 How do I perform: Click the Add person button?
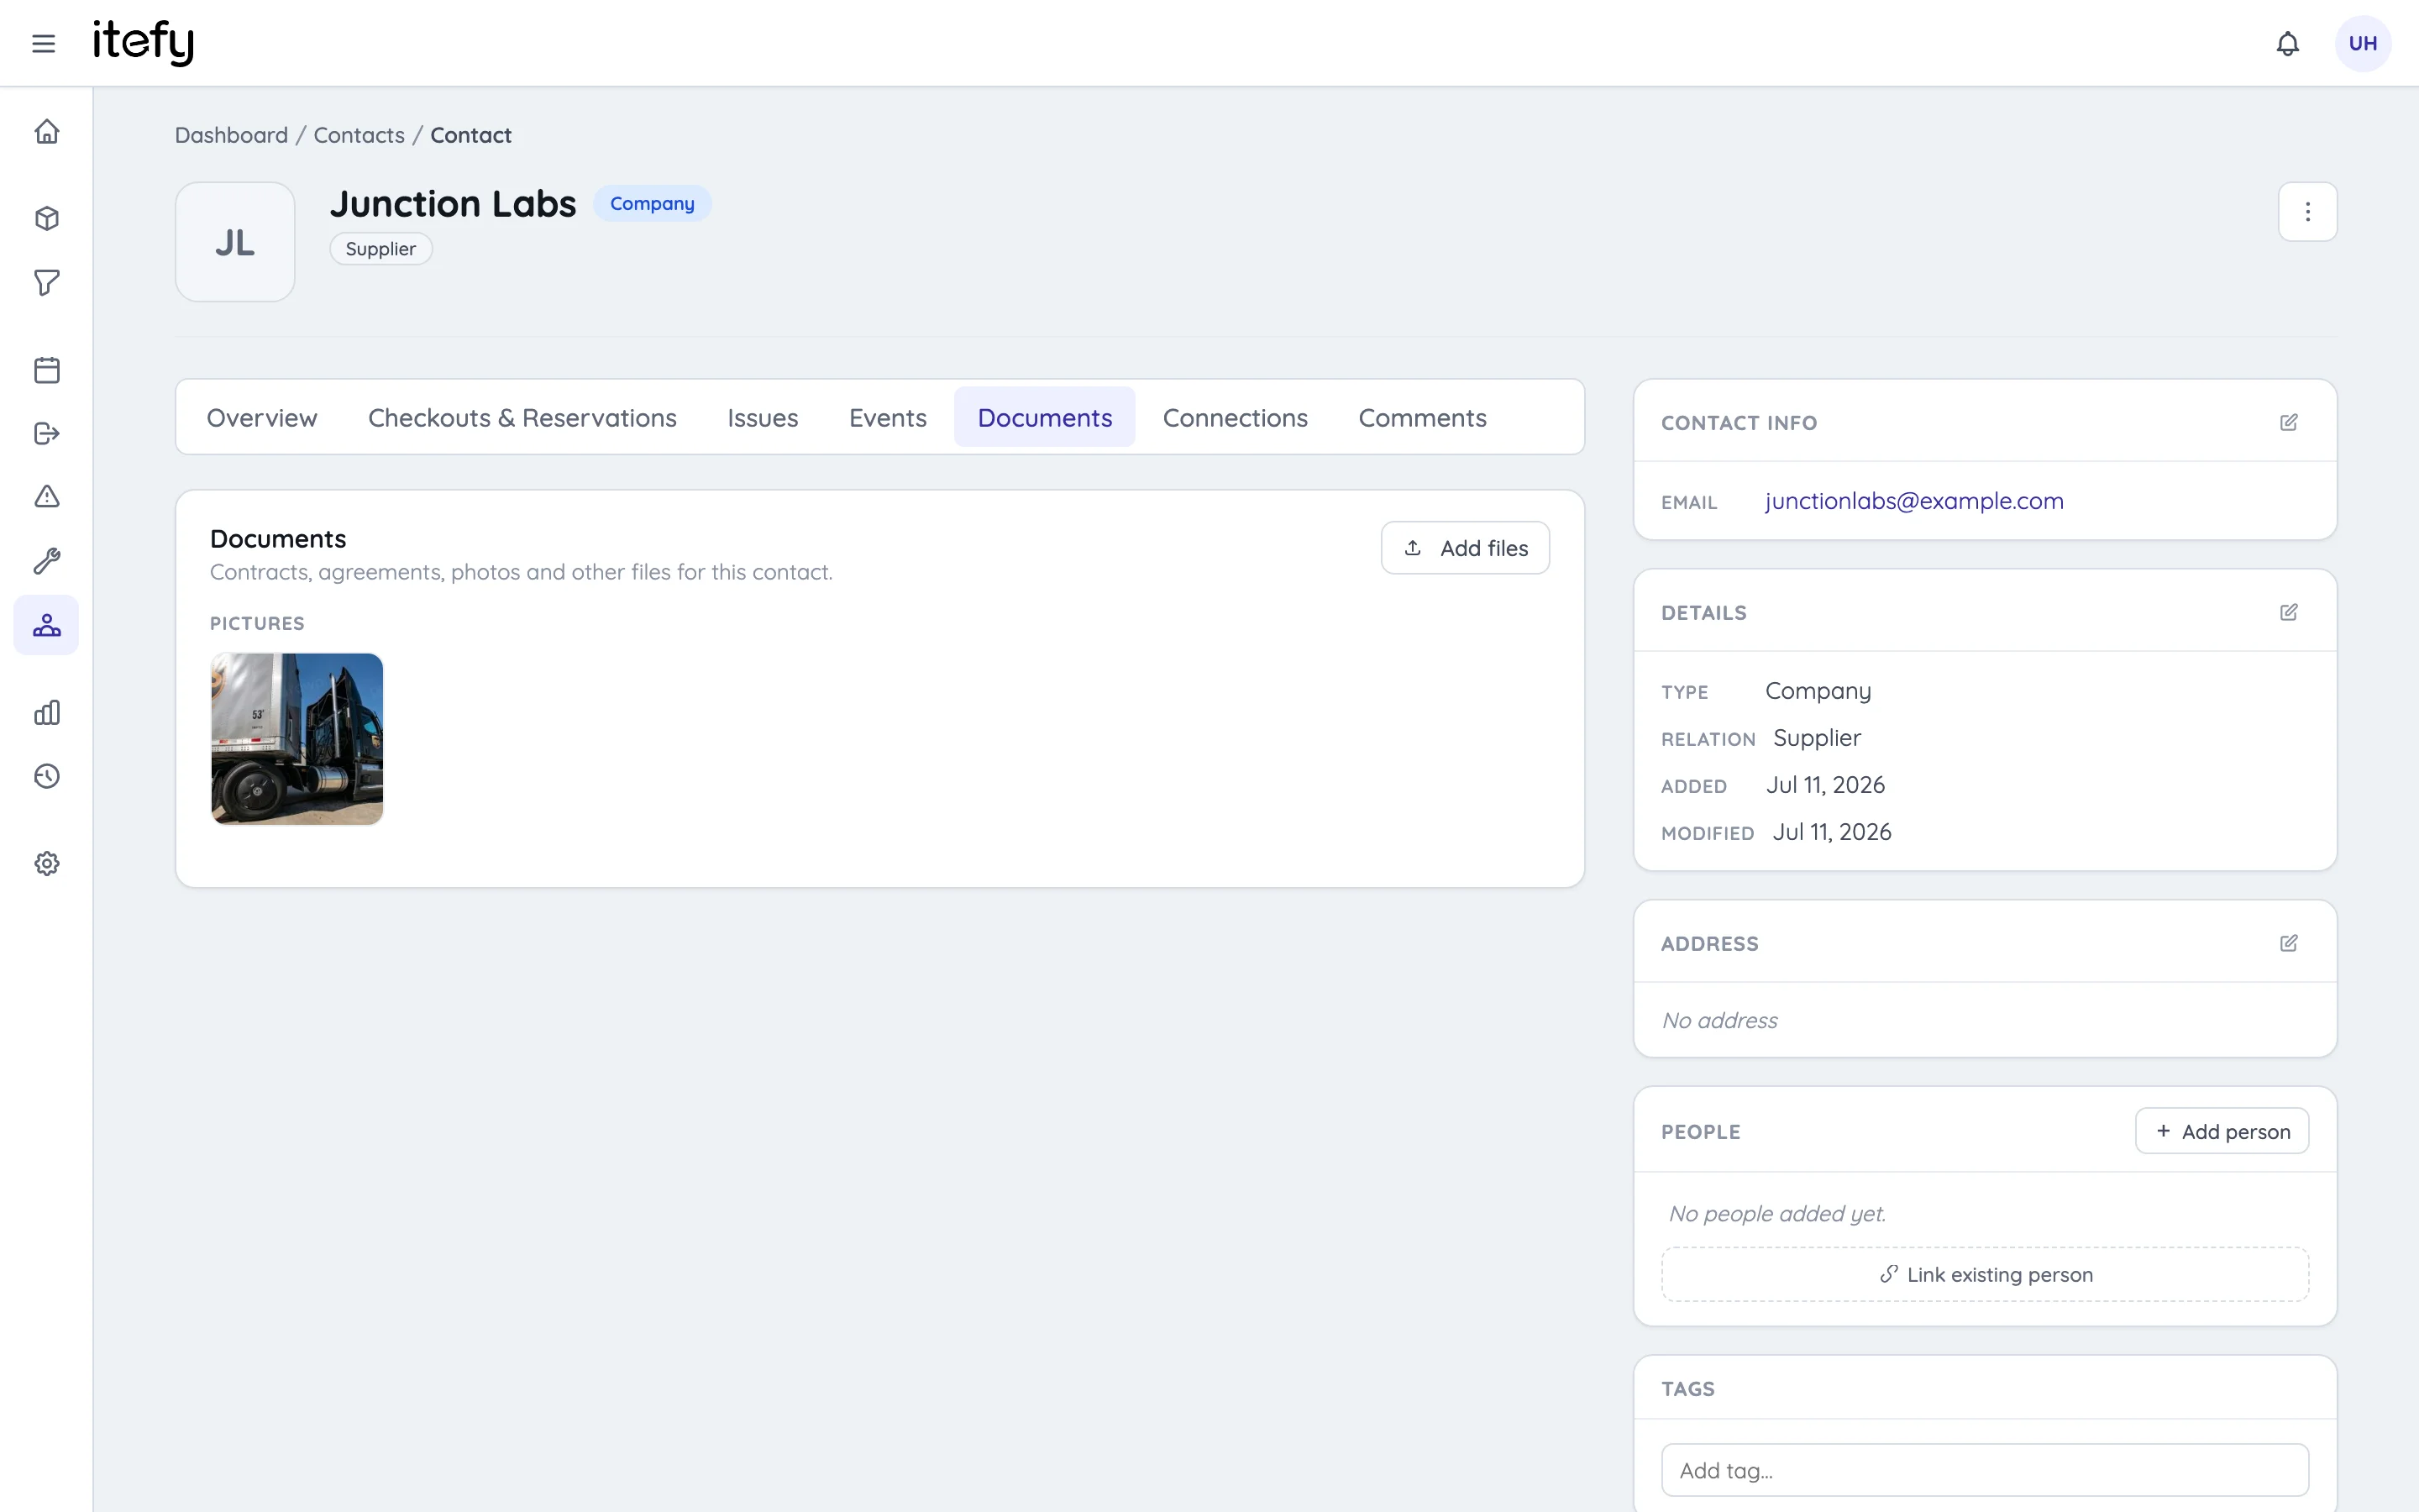point(2221,1131)
